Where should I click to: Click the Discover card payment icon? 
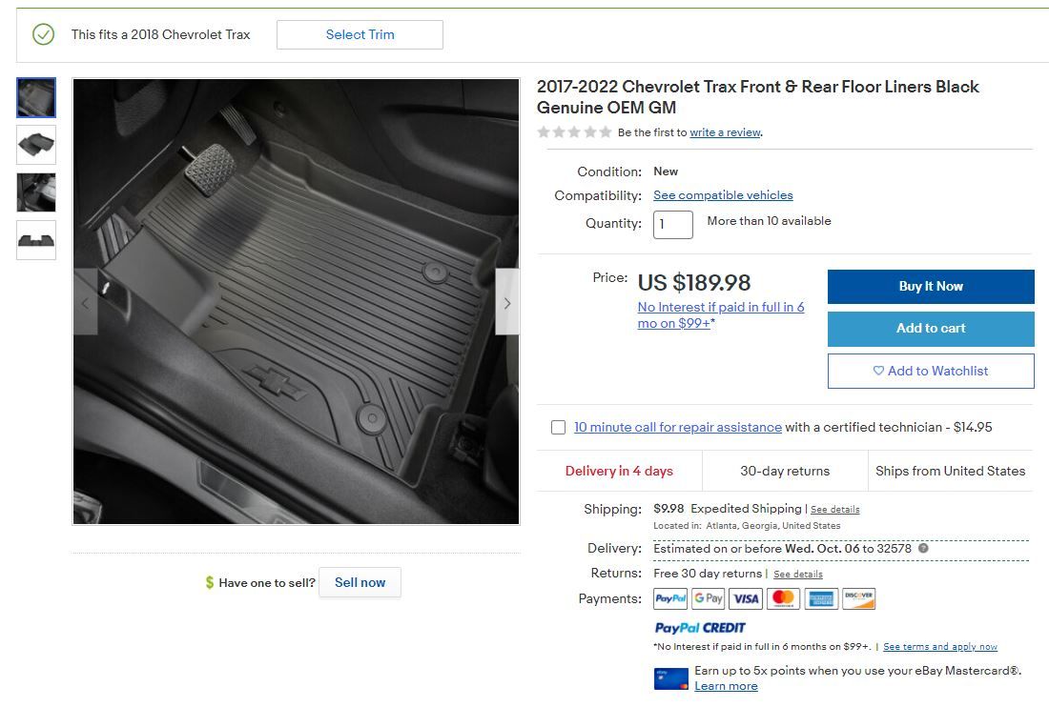click(858, 598)
